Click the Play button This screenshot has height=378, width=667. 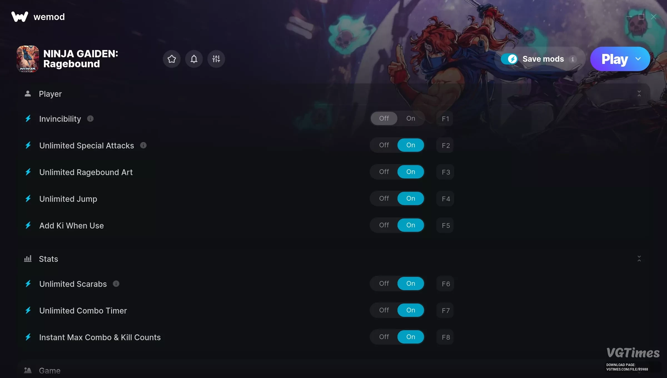click(614, 59)
